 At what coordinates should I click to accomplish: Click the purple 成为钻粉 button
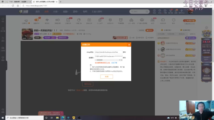coord(190,38)
